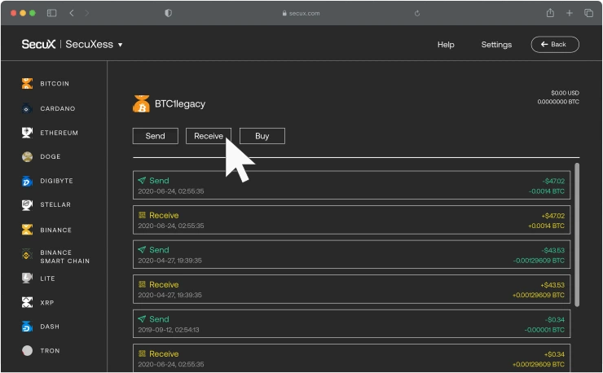Click the BTC1legacy account name
Image resolution: width=603 pixels, height=373 pixels.
click(x=180, y=104)
